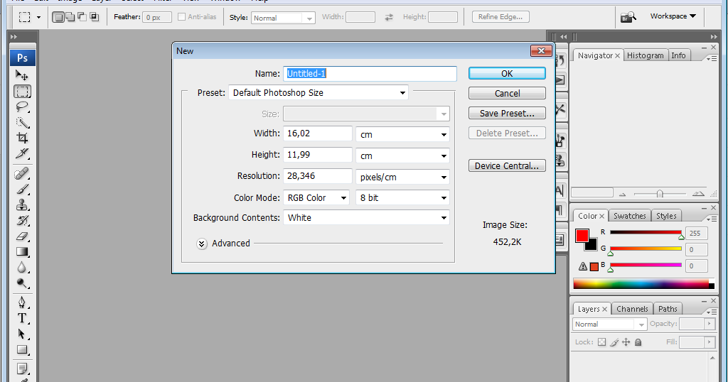Click zoom out icon in Navigator
This screenshot has width=728, height=382.
(623, 194)
